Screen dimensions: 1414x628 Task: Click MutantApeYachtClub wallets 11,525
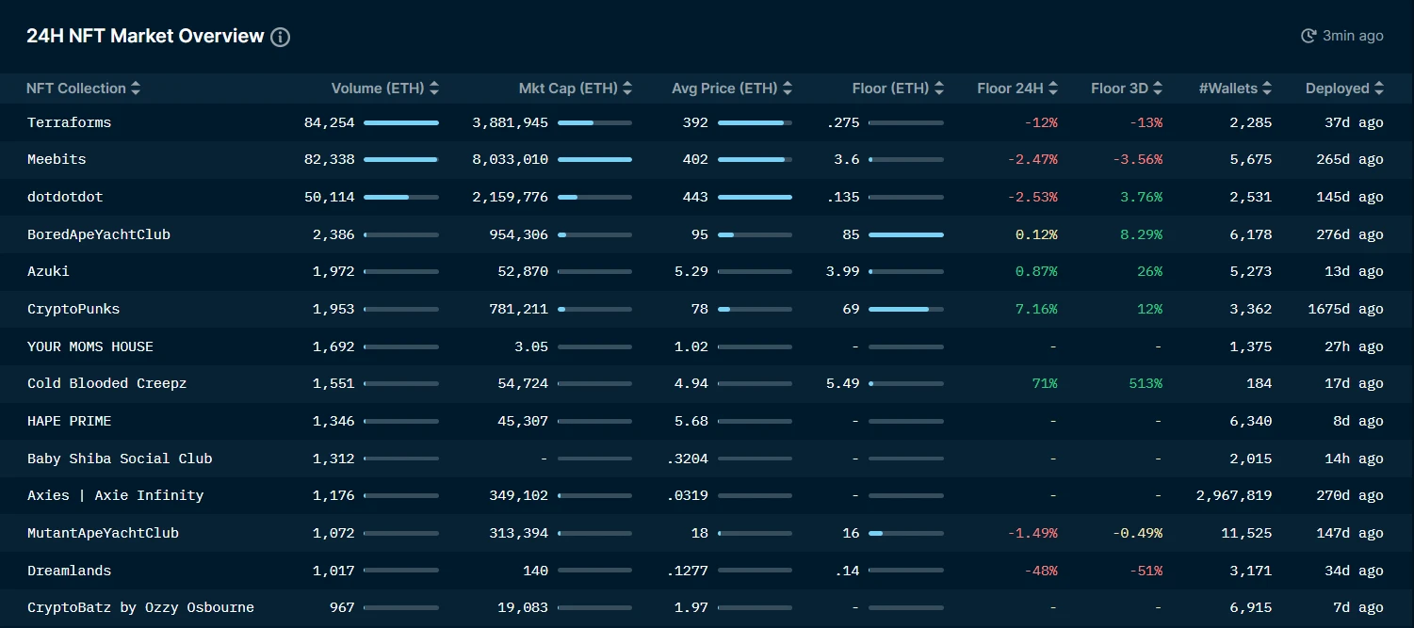click(1246, 533)
